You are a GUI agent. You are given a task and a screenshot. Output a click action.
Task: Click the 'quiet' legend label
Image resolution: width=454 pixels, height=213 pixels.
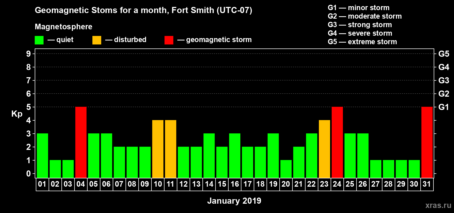[x=65, y=40]
